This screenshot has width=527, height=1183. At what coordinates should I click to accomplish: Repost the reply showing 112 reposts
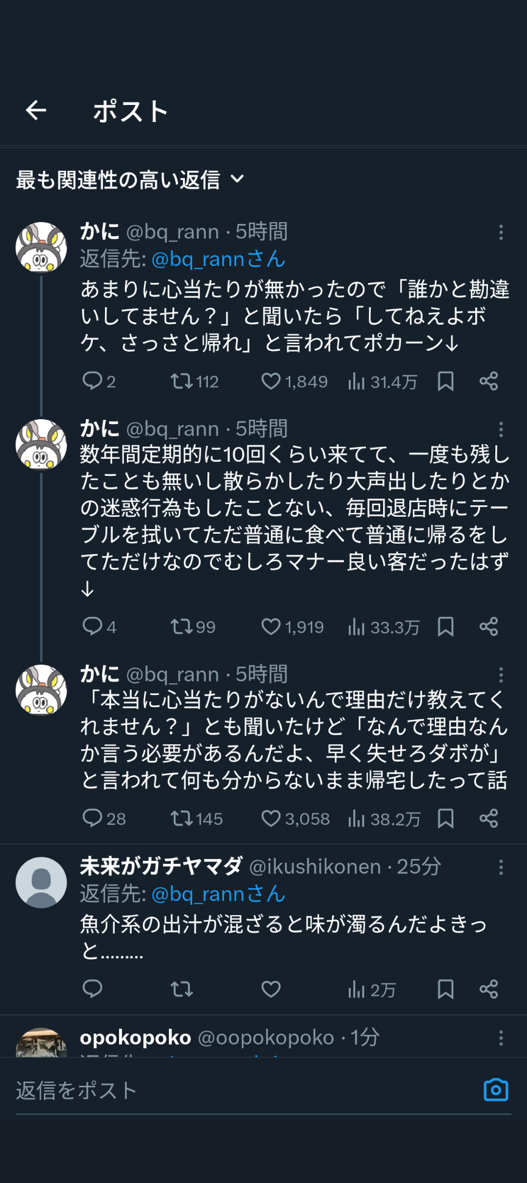181,381
